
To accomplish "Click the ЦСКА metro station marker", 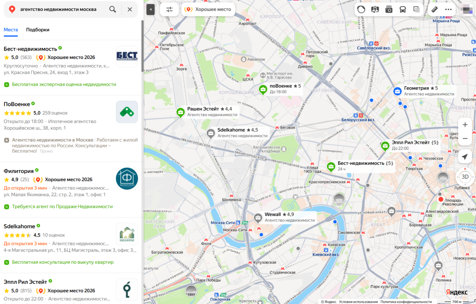I will coord(248,75).
